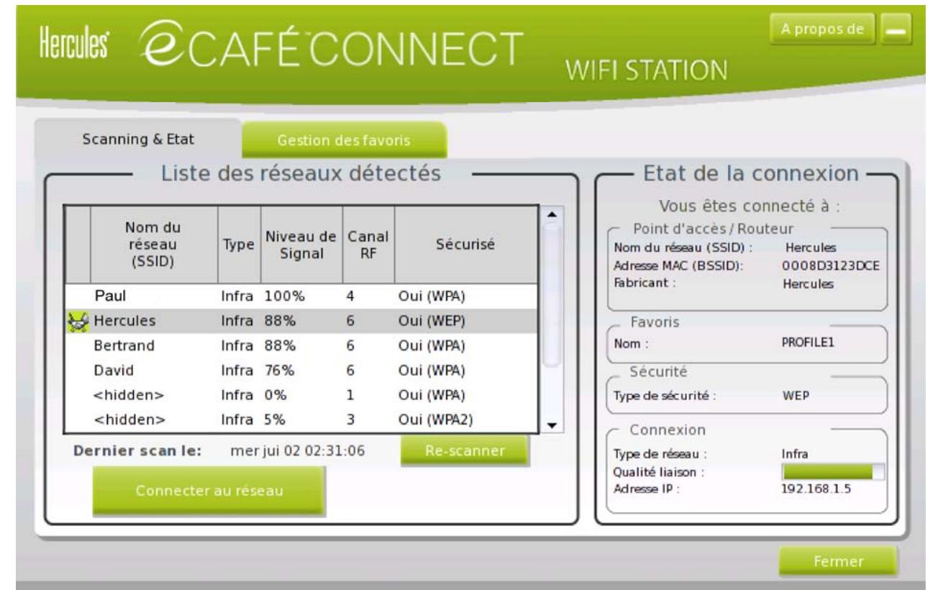Click the Qualité liaison progress bar
Viewport: 928px width, 590px height.
pos(833,472)
